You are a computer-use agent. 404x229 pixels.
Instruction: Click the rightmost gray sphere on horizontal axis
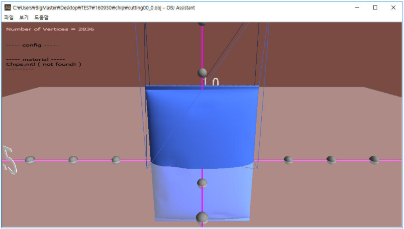374,160
